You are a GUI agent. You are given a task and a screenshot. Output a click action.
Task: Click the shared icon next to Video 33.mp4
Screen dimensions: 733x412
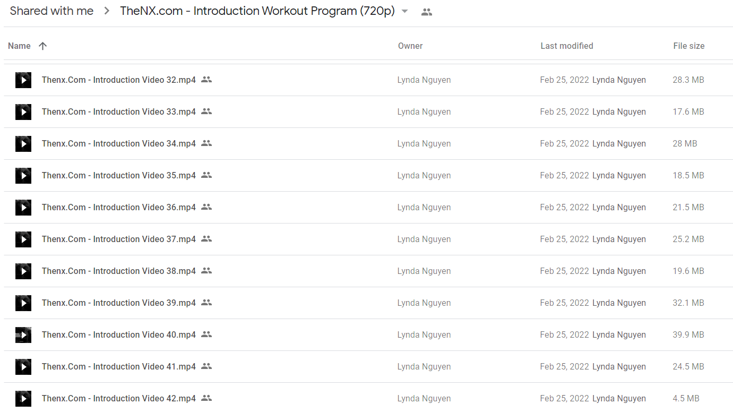tap(206, 111)
